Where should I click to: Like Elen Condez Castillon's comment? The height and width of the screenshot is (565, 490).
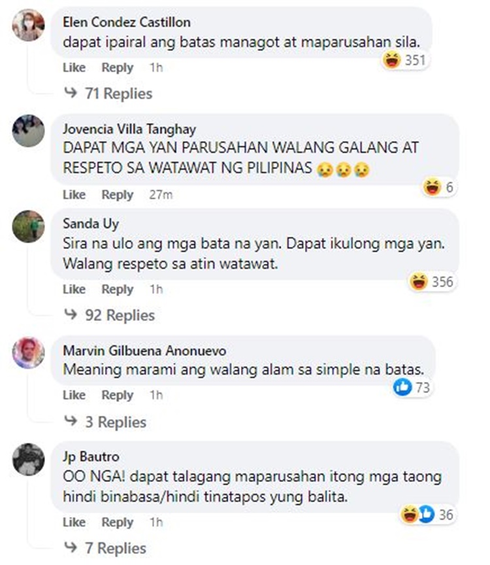pyautogui.click(x=74, y=67)
